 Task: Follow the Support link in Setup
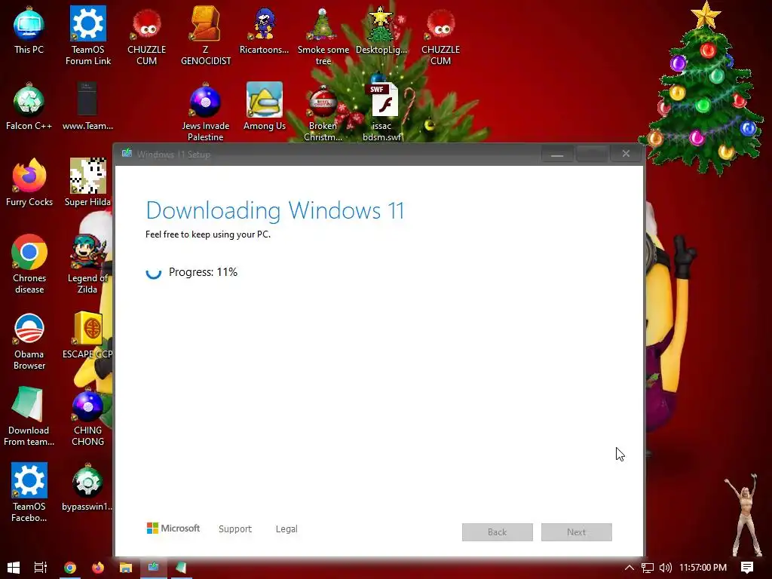coord(235,528)
